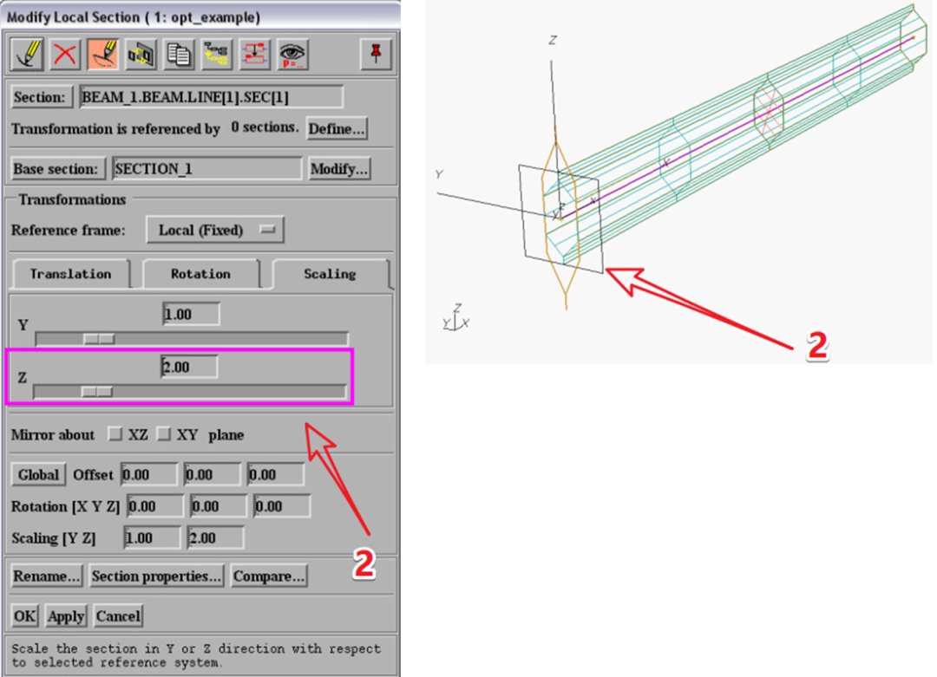937x677 pixels.
Task: Click the second Offset value field
Action: click(213, 475)
